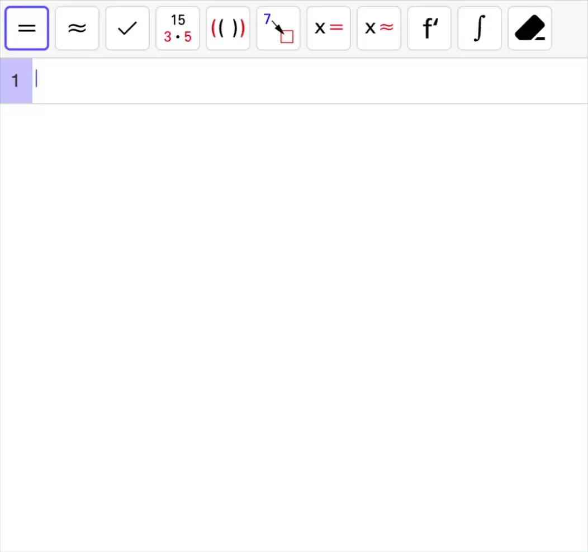The image size is (588, 552).
Task: Enable Keep Input mode via checkmark
Action: click(x=127, y=28)
